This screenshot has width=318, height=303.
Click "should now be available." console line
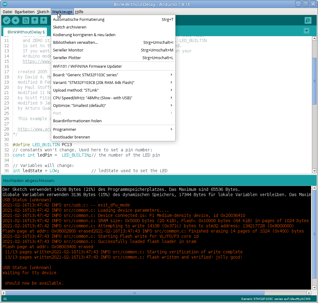tap(34, 283)
